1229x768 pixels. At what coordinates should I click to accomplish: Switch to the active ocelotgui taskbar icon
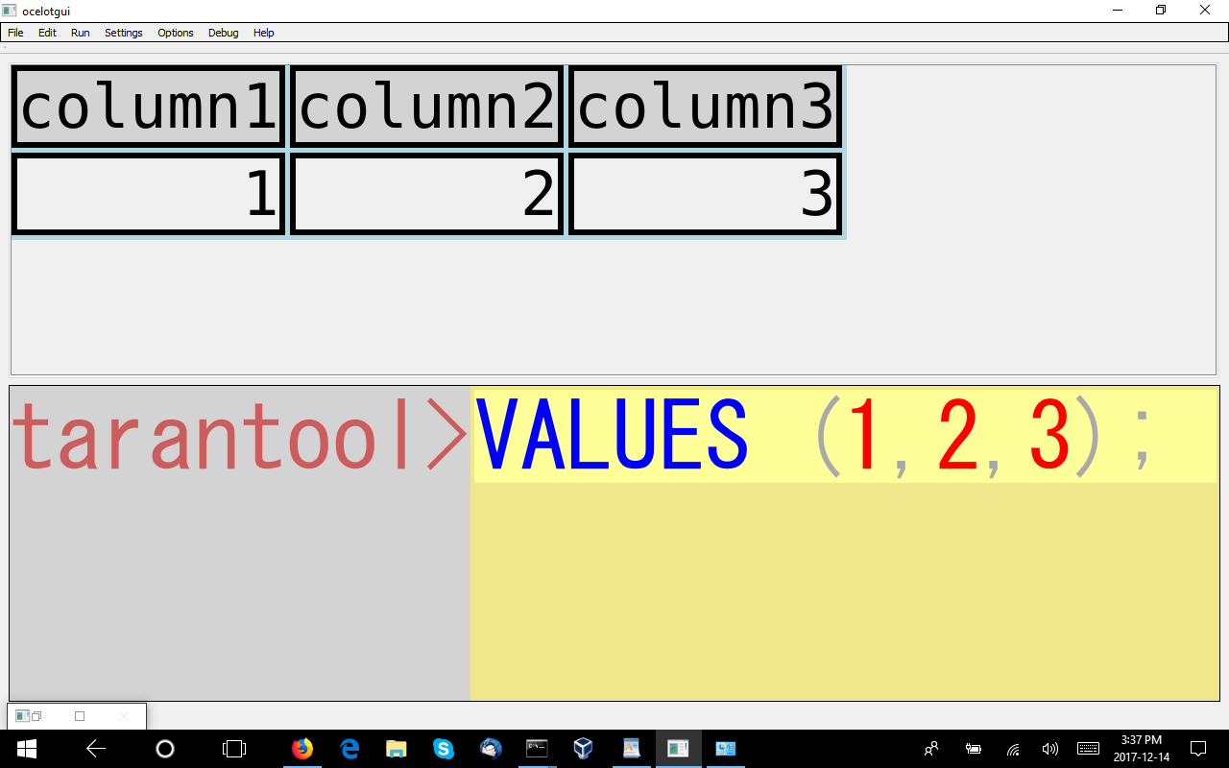[x=678, y=749]
